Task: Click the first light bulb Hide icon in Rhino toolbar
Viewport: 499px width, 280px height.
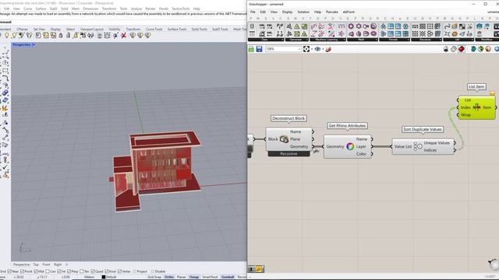Action: [x=7, y=36]
